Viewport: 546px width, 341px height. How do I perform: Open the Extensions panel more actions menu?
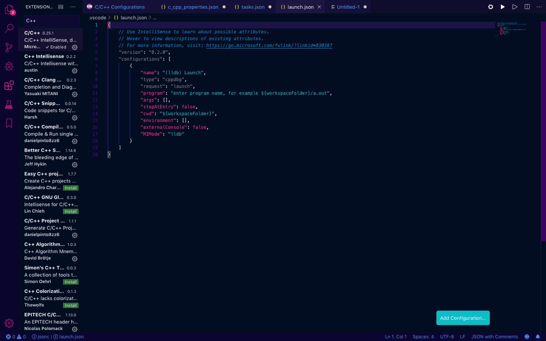point(73,7)
